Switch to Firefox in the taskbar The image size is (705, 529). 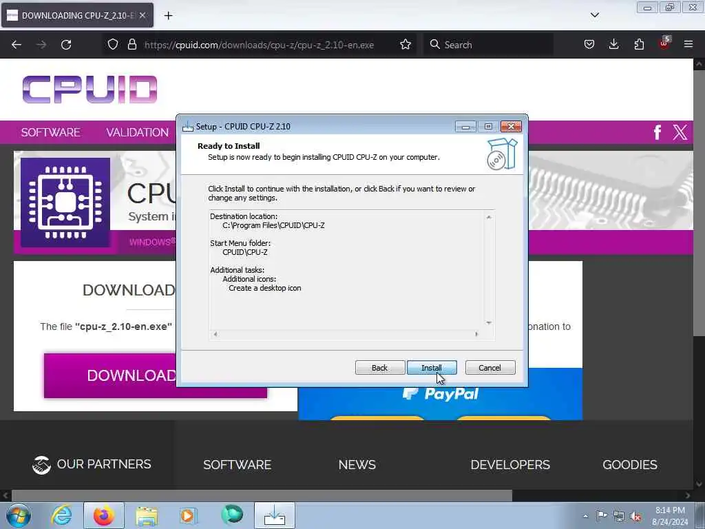(104, 515)
